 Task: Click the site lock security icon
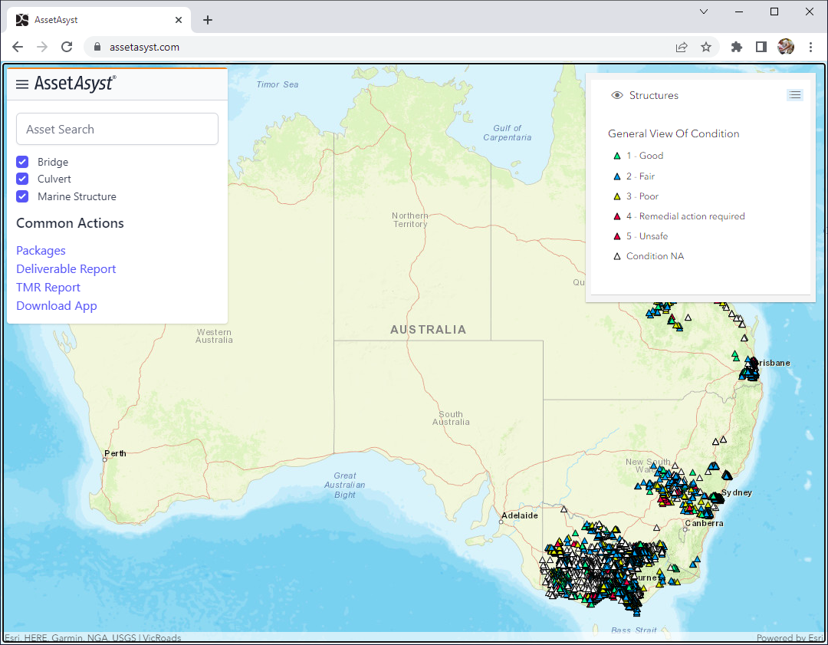pyautogui.click(x=97, y=47)
